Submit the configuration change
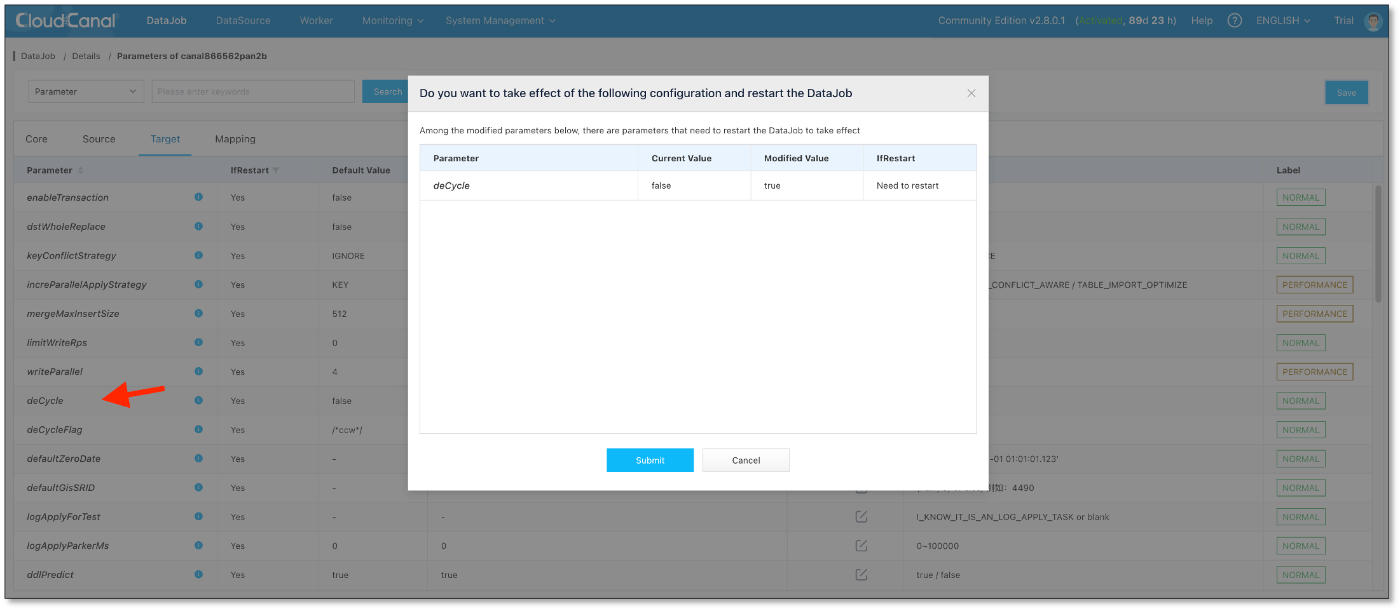This screenshot has height=611, width=1400. click(650, 460)
